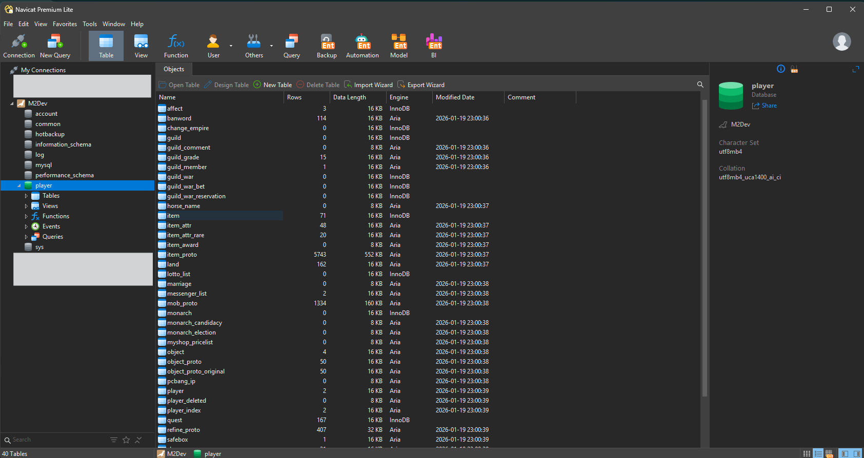Switch to icon grid view in status bar

click(x=807, y=453)
